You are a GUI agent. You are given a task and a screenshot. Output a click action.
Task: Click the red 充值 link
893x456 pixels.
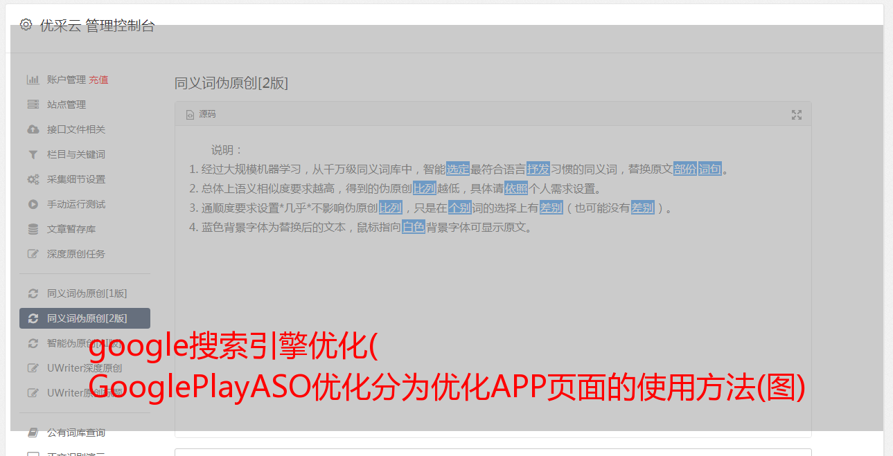[98, 80]
